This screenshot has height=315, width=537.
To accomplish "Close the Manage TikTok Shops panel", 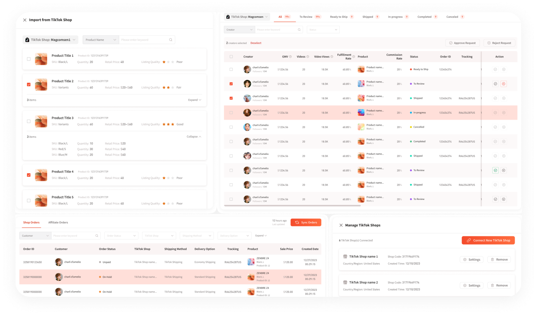I will 341,225.
